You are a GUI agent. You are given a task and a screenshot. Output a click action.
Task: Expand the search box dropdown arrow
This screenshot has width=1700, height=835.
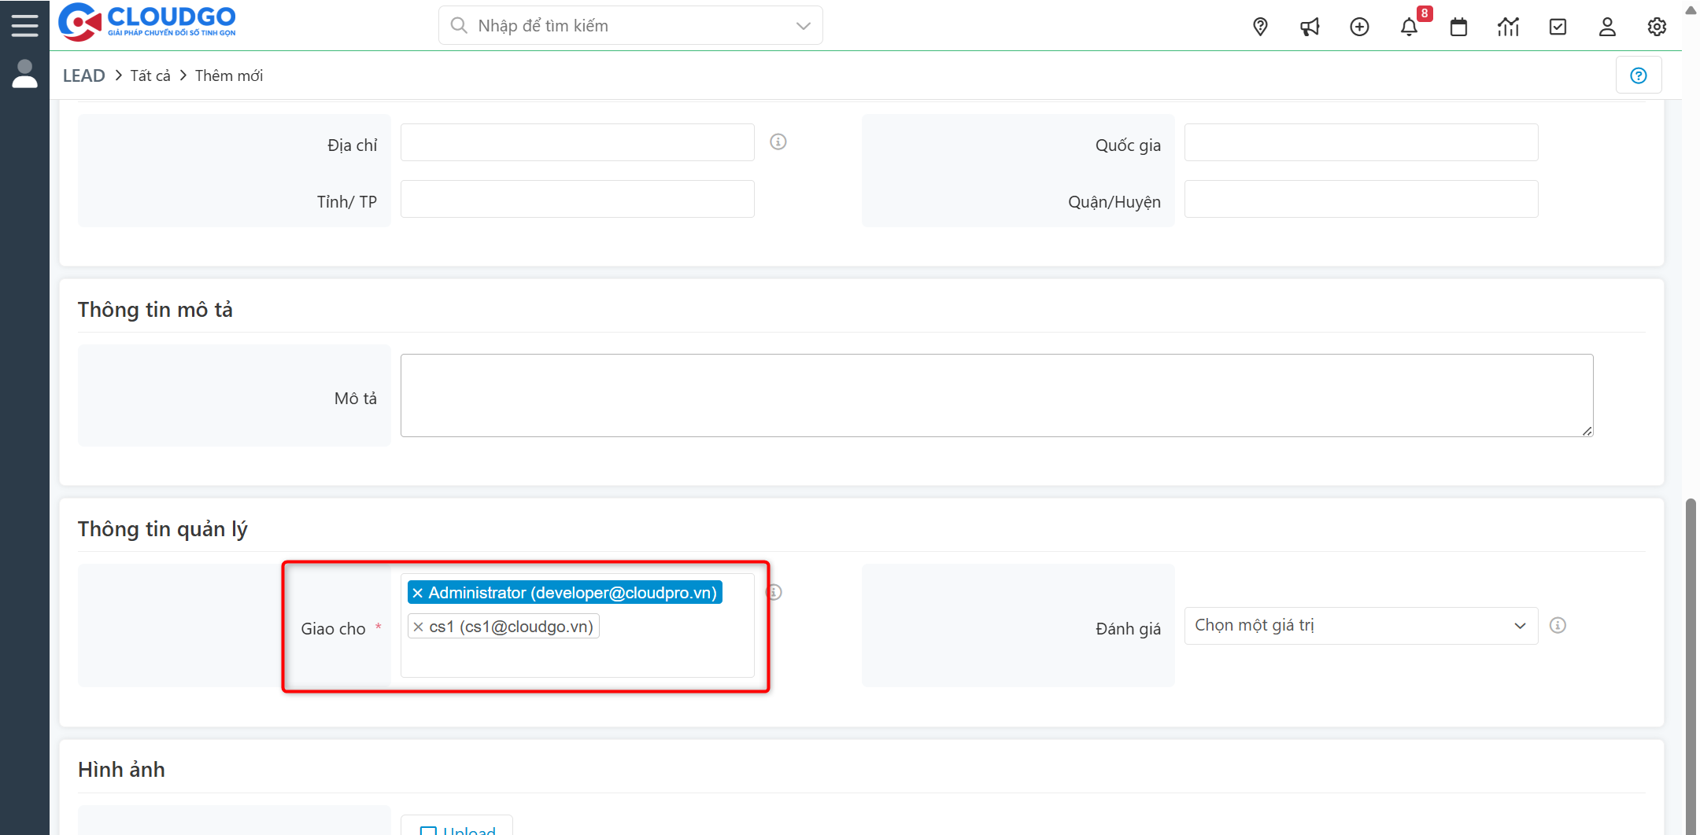pos(803,26)
